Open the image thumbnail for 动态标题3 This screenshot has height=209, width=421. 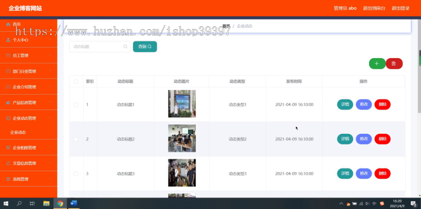(182, 173)
